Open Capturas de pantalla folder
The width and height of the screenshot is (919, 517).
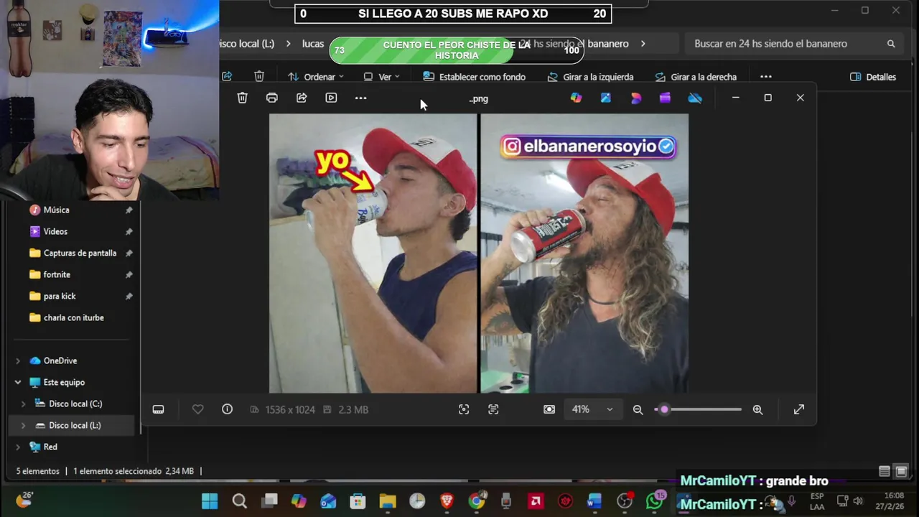tap(80, 253)
